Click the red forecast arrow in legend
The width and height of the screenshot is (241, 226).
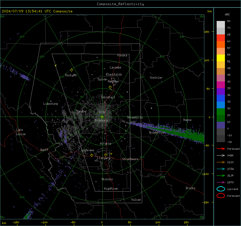point(221,149)
